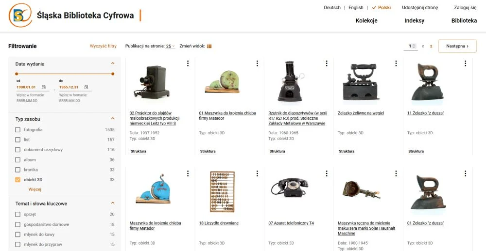486x251 pixels.
Task: Enable the młynek do kawy keyword filter
Action: 17,235
